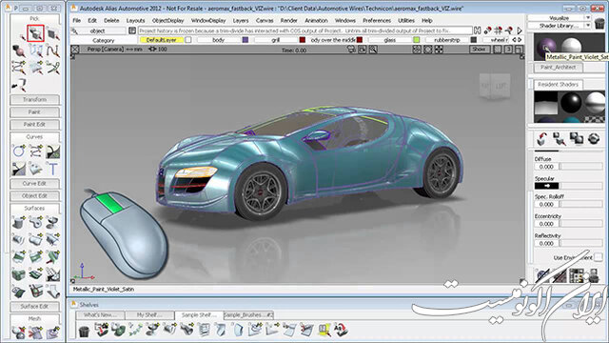Switch to the Sample_Brushes shelf tab
The image size is (609, 343).
point(248,315)
